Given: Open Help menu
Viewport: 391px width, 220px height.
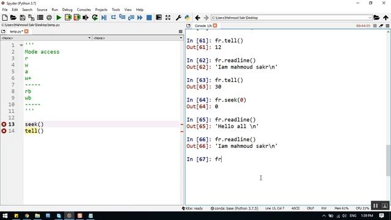Looking at the screenshot, I should click(x=140, y=10).
